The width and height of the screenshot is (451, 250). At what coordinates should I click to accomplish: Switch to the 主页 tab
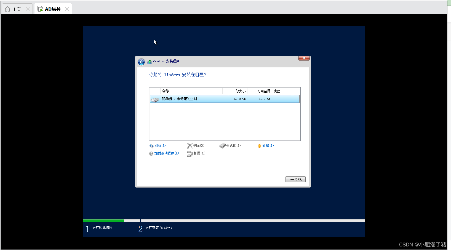click(x=17, y=9)
